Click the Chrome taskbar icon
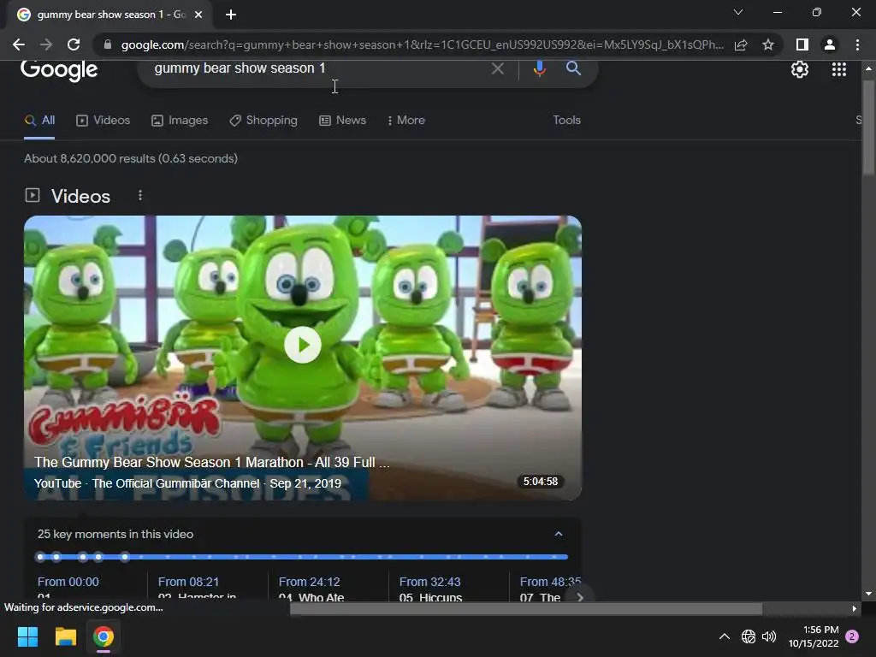This screenshot has width=876, height=657. 104,636
